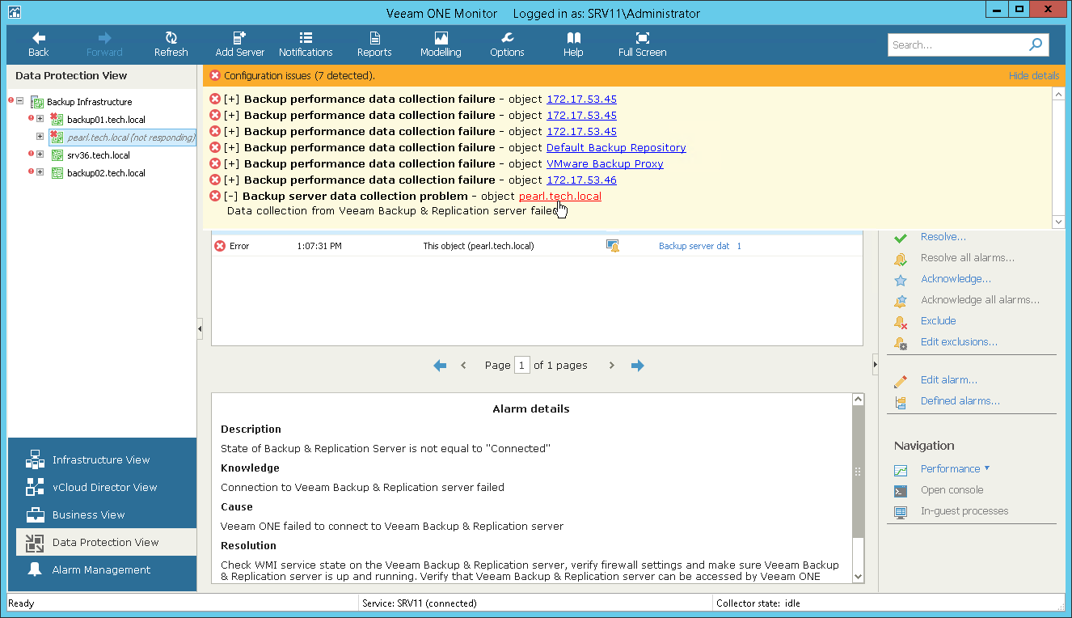
Task: Expand the backup02.tech.local tree node
Action: click(x=40, y=172)
